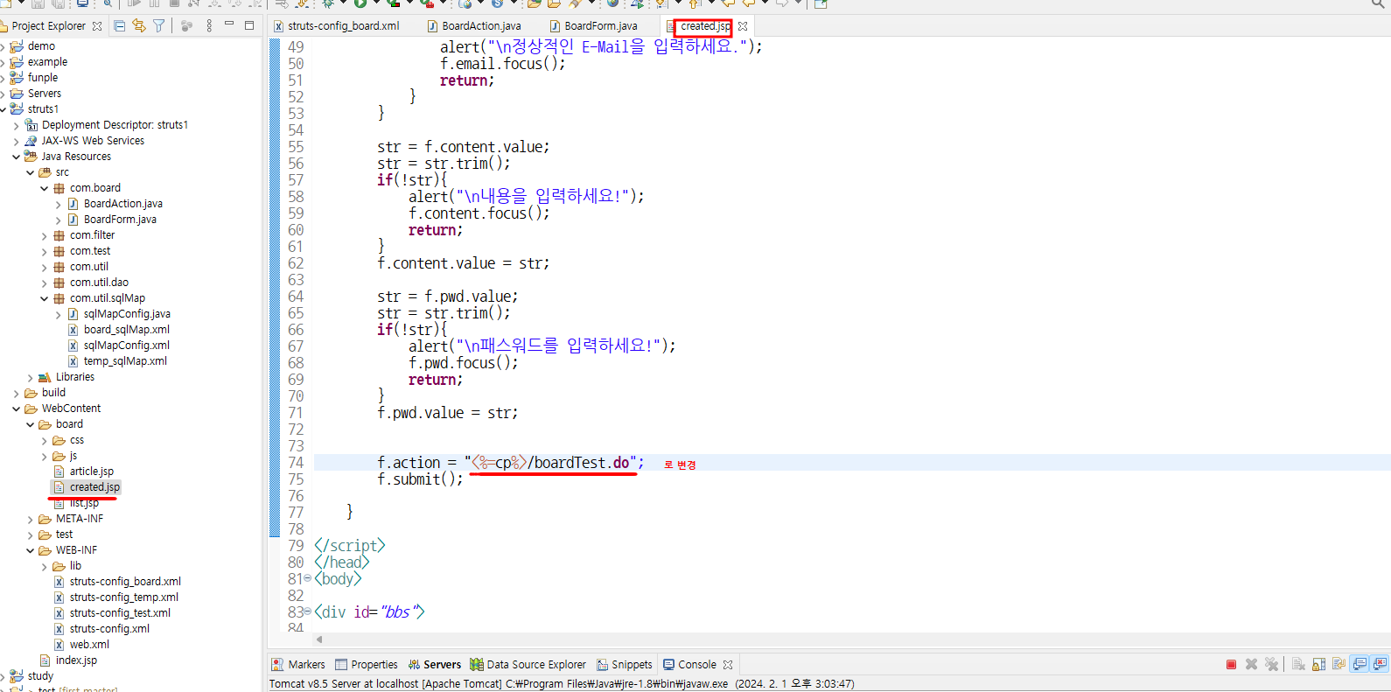Select temp_sqlMap.xml in the tree
Viewport: 1391px width, 692px height.
(125, 361)
